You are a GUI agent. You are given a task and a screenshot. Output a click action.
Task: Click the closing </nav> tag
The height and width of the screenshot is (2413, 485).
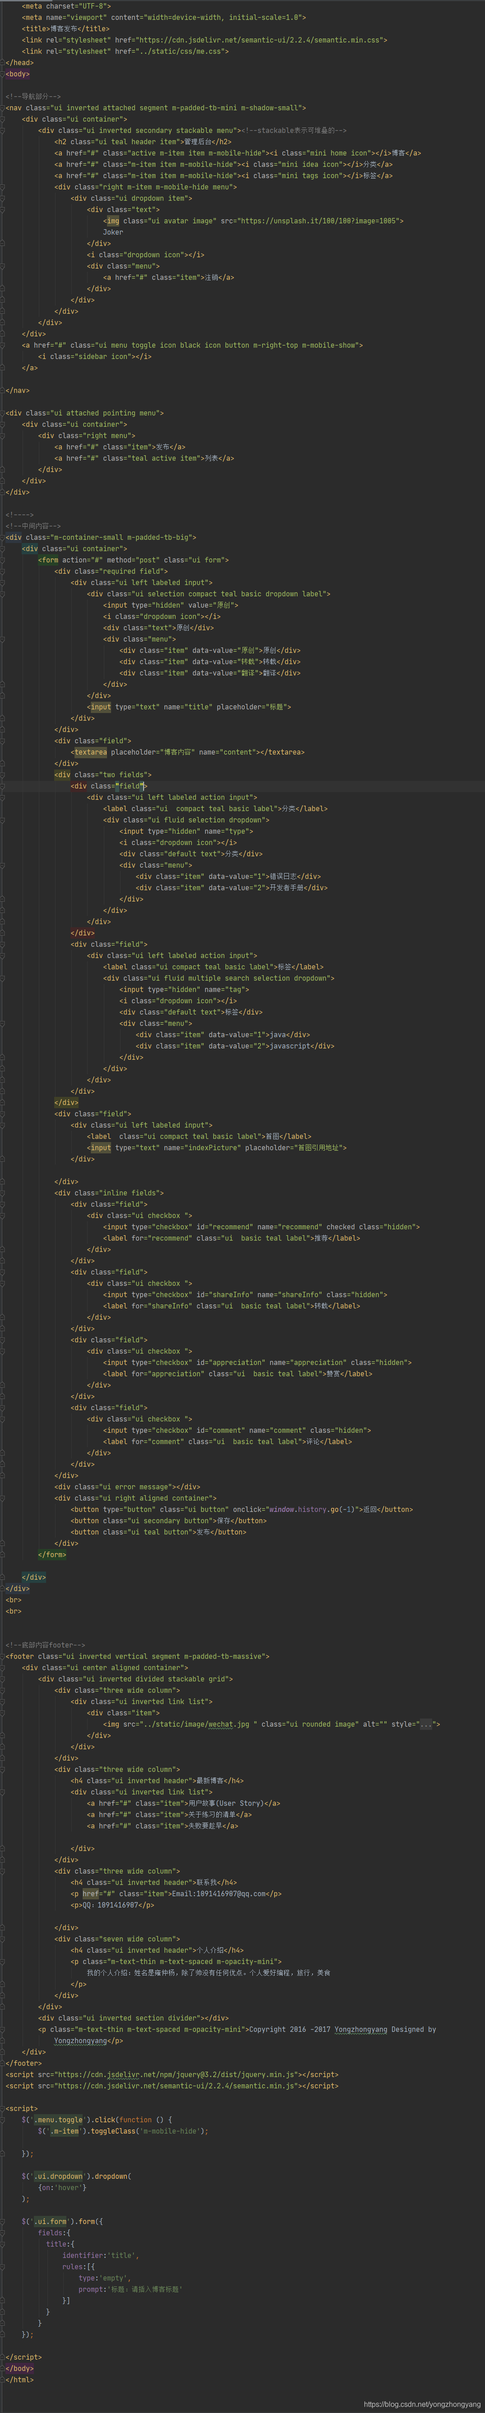pyautogui.click(x=17, y=391)
